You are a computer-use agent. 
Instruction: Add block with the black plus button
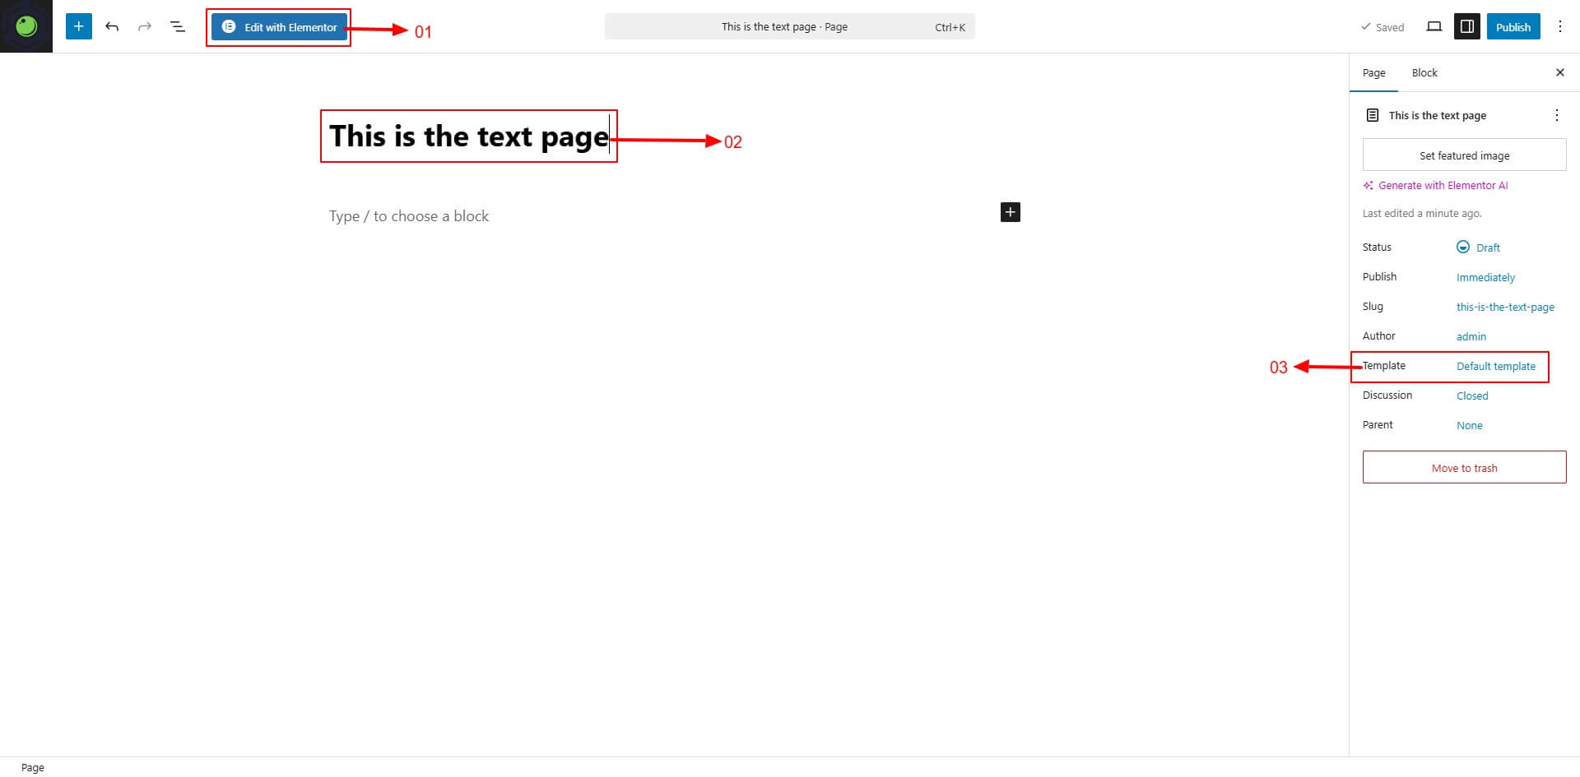1010,212
